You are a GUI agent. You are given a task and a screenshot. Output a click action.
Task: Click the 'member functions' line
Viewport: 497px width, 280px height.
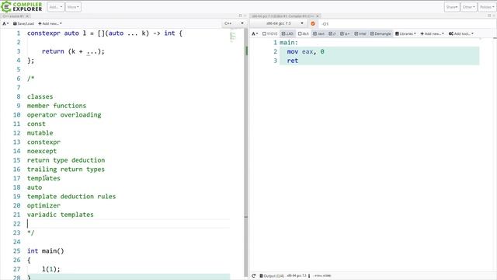pyautogui.click(x=57, y=106)
